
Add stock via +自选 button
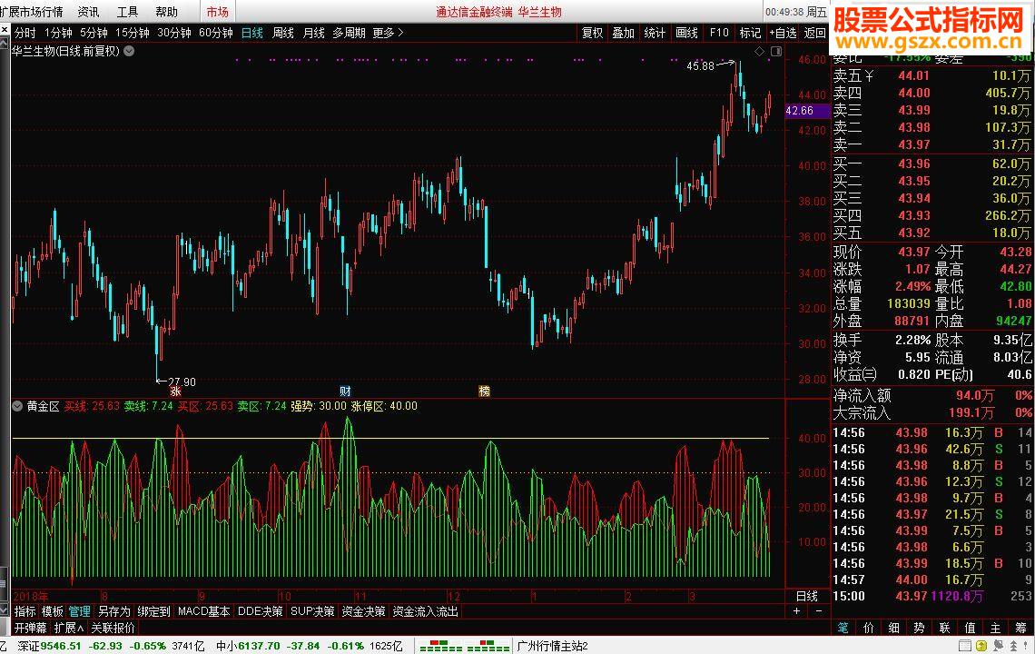coord(784,33)
